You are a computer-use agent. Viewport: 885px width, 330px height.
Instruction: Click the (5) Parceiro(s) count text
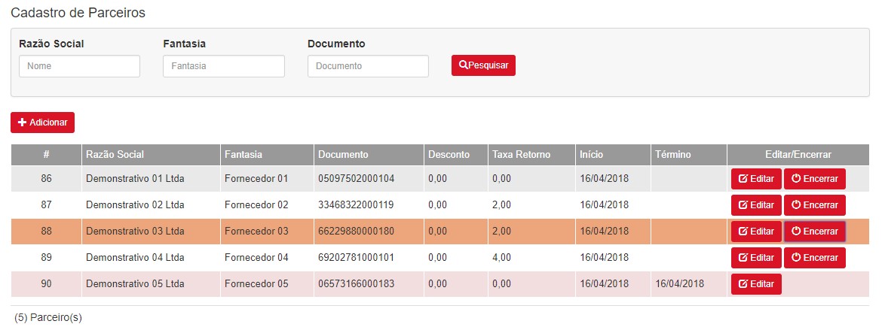click(48, 318)
